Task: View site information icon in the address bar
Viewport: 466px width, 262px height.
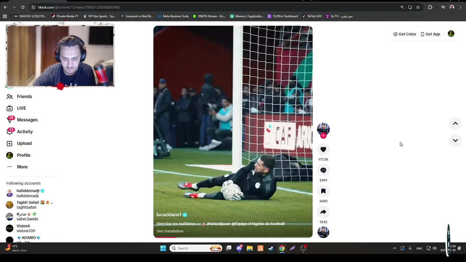Action: tap(33, 7)
